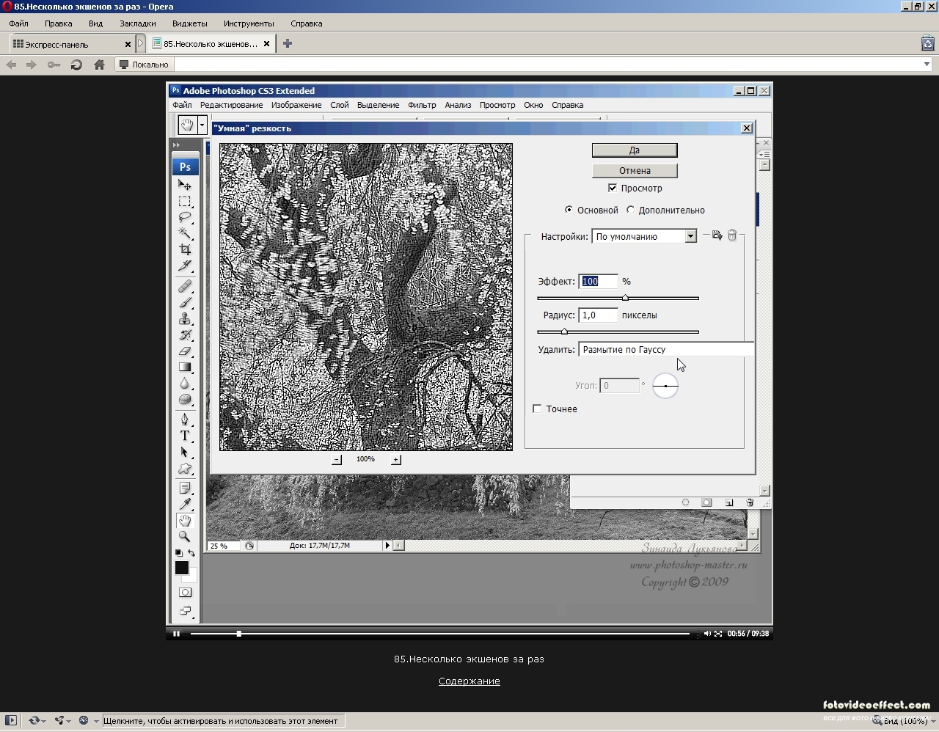Viewport: 939px width, 732px height.
Task: Select the History Brush tool
Action: 185,334
